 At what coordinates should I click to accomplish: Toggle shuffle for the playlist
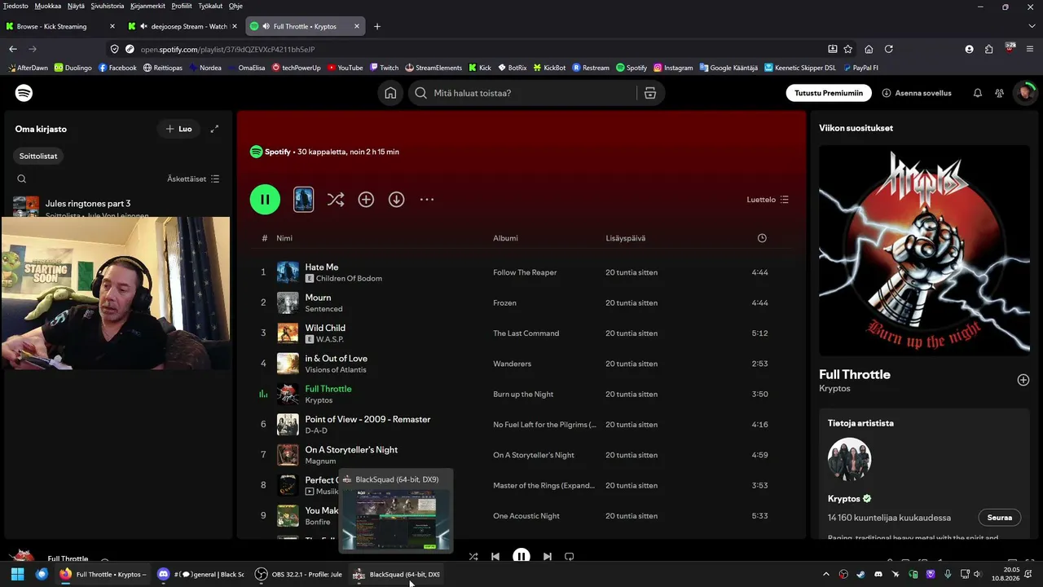336,200
